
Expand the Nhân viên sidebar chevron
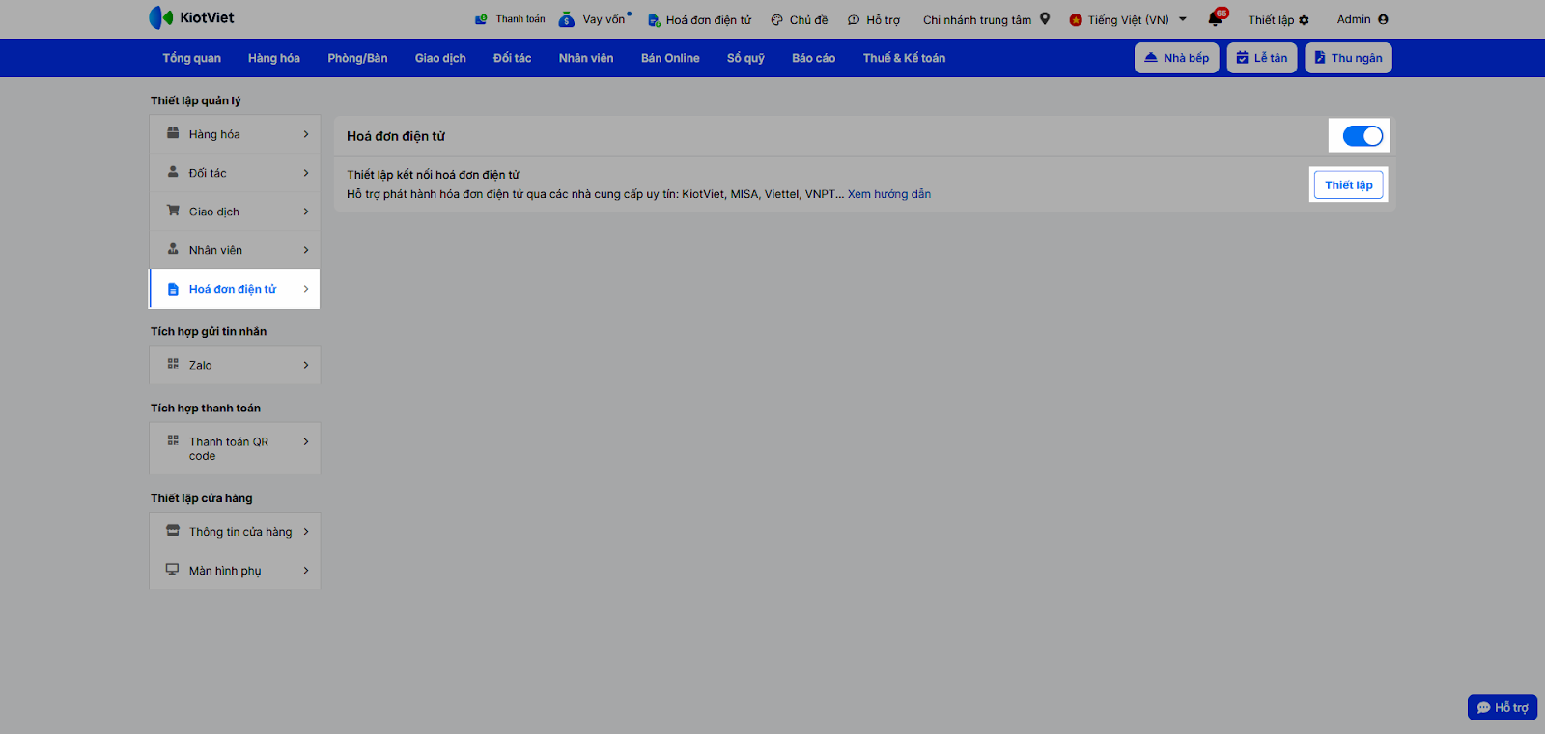(306, 250)
